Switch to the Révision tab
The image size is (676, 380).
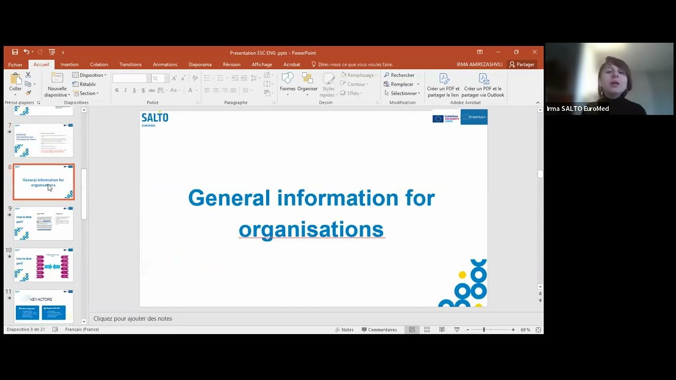click(231, 64)
